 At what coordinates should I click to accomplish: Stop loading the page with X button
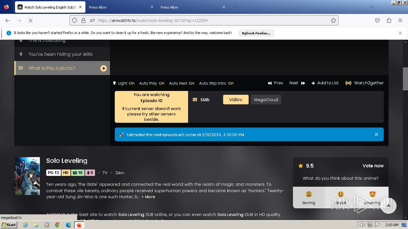click(x=31, y=20)
